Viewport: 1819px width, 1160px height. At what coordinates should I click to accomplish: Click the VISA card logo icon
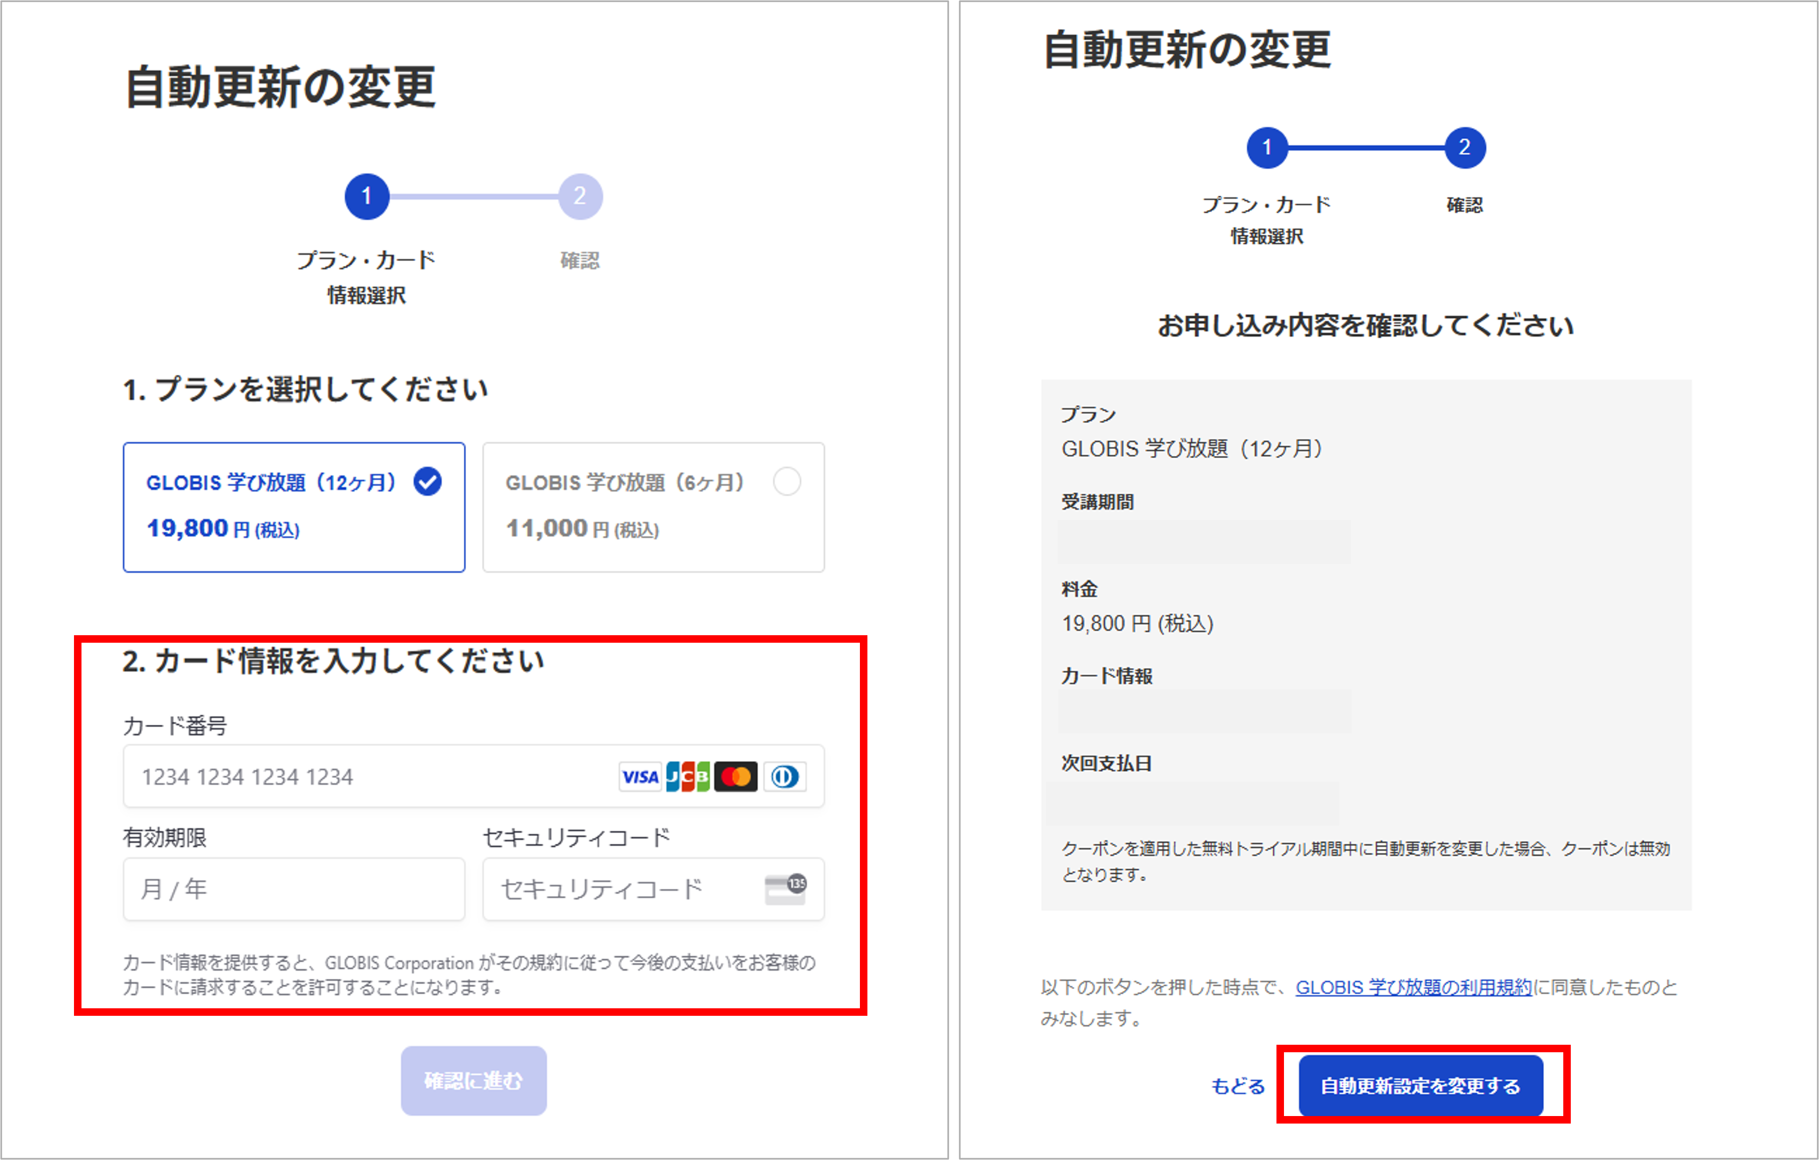(x=640, y=776)
